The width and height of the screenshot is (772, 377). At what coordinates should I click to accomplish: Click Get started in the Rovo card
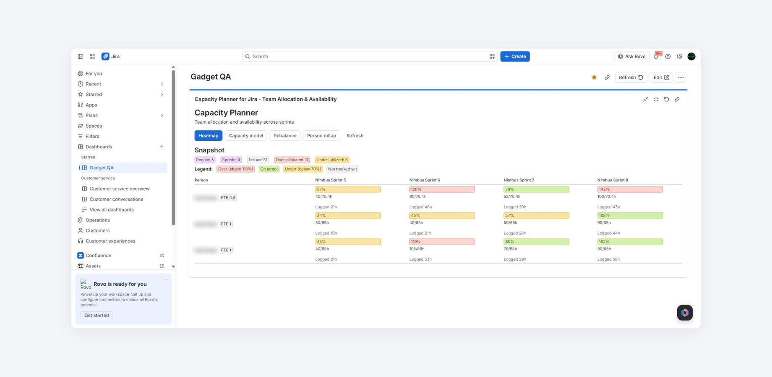tap(96, 315)
